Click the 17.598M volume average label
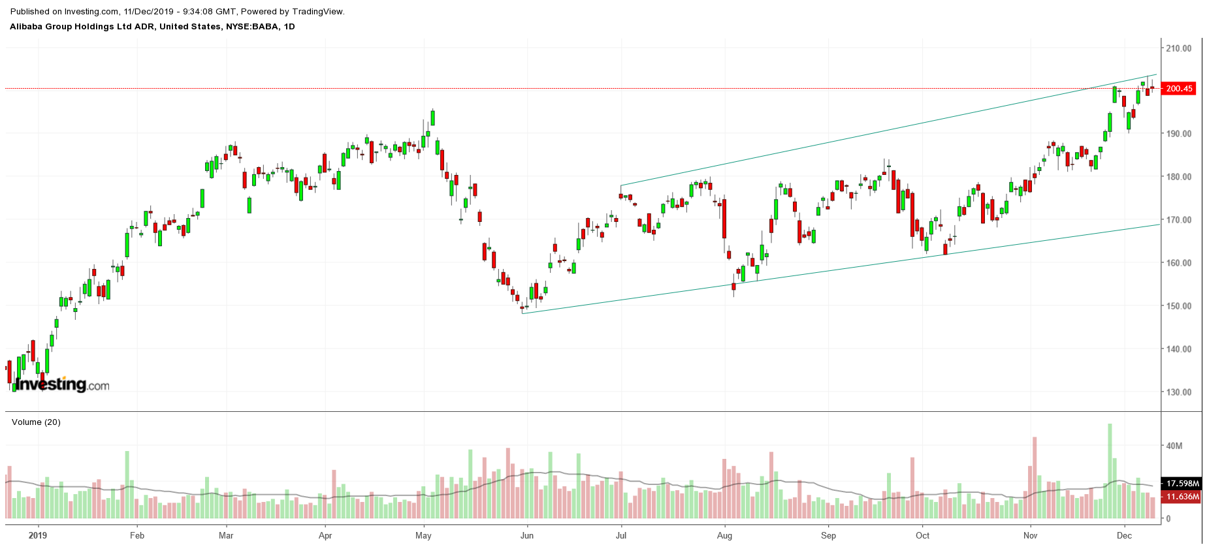 pyautogui.click(x=1183, y=484)
